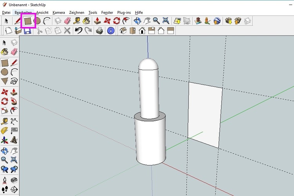The image size is (294, 196).
Task: Click the Share Model upload icon
Action: (238, 21)
